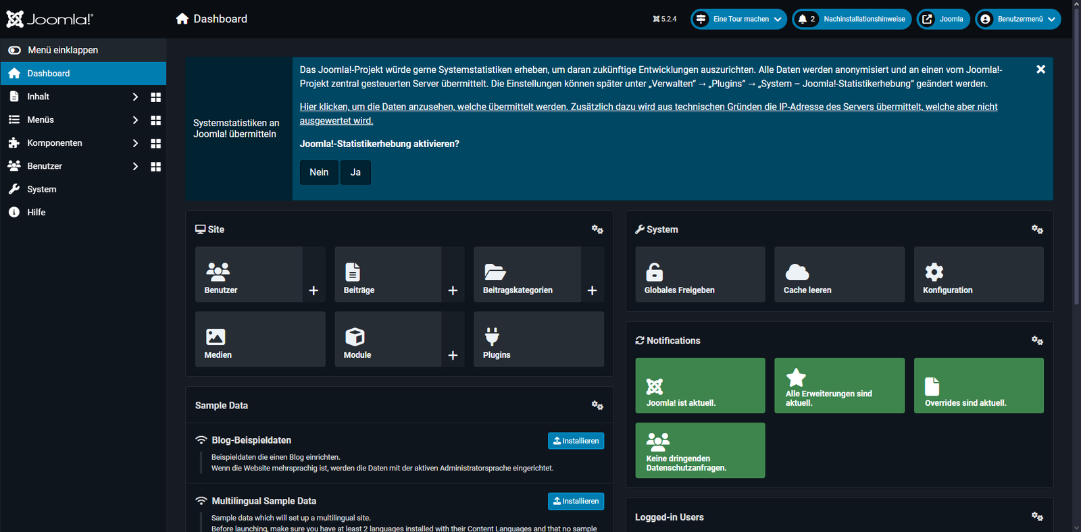Screen dimensions: 1081x532
Task: Open Logged-in Users module settings gear
Action: point(1037,517)
